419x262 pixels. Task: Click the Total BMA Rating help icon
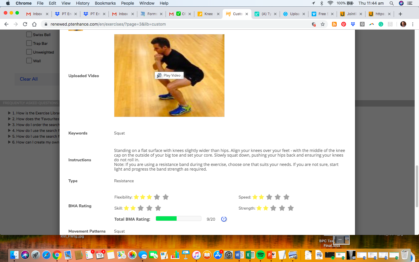[x=224, y=219]
